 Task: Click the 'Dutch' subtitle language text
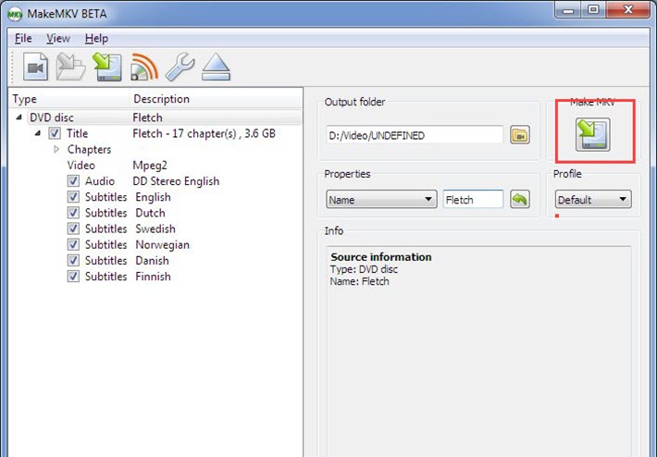point(150,213)
